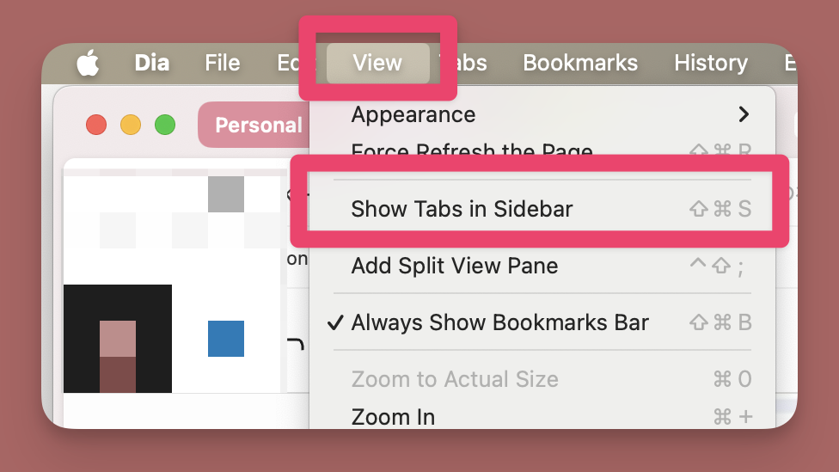839x472 pixels.
Task: Open the Bookmarks menu
Action: 580,63
